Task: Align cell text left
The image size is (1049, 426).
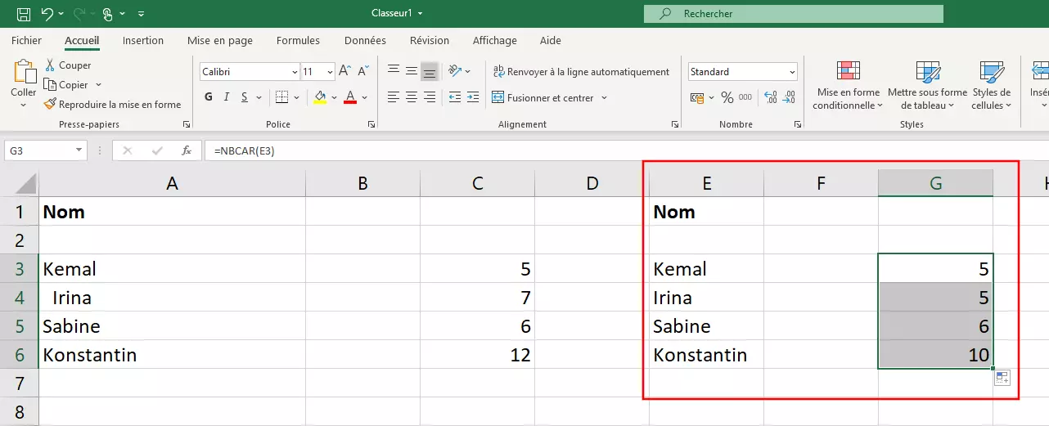Action: point(394,97)
